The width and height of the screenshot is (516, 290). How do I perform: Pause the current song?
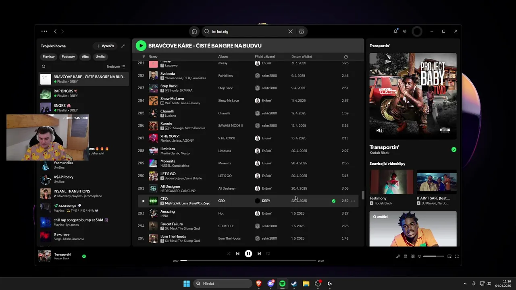(248, 254)
